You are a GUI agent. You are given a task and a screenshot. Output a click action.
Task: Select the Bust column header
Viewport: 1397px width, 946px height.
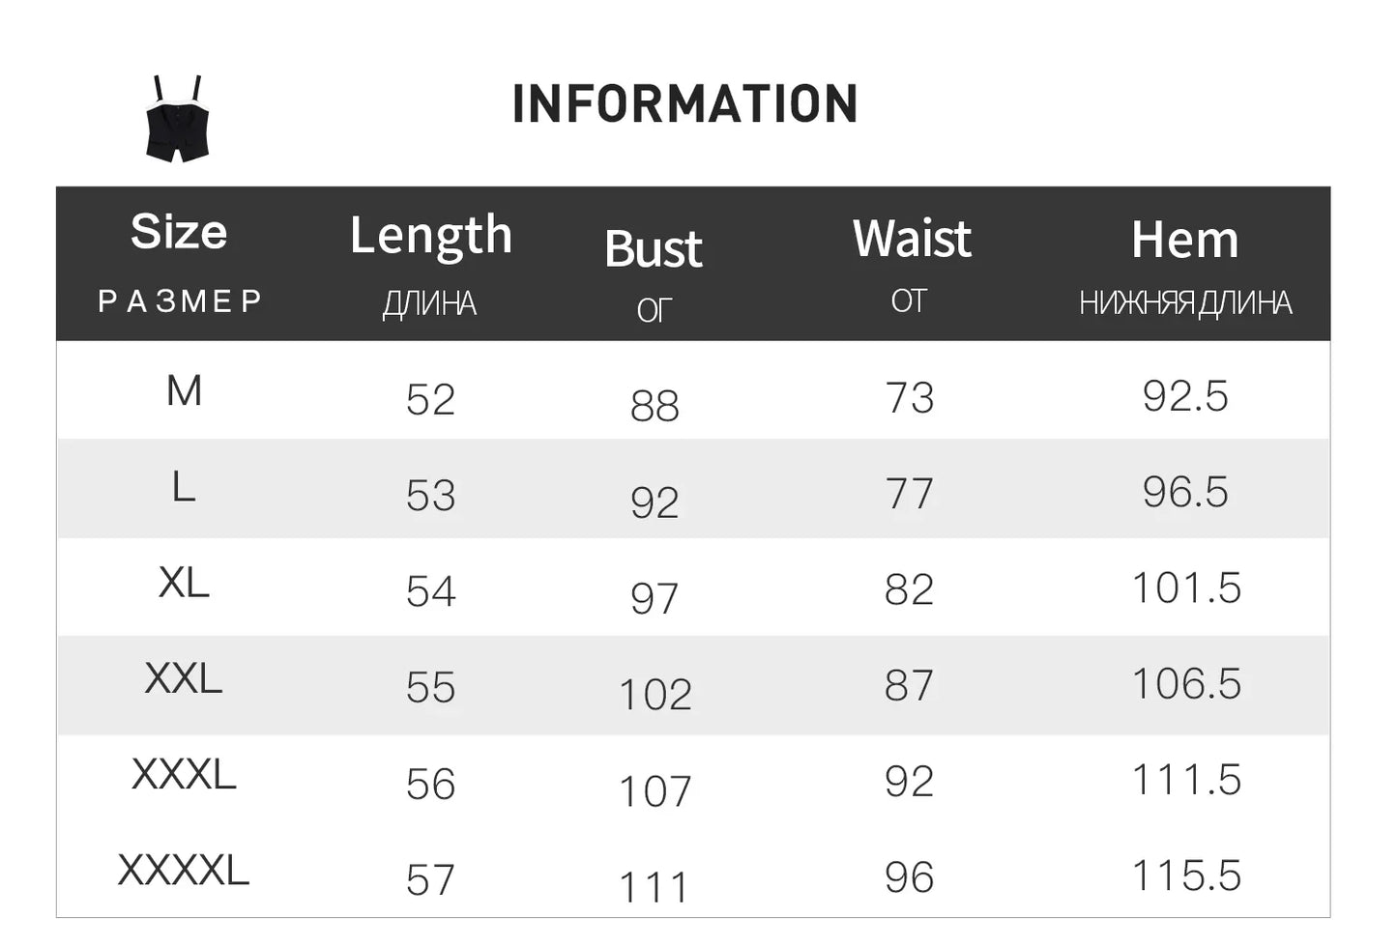(x=654, y=249)
